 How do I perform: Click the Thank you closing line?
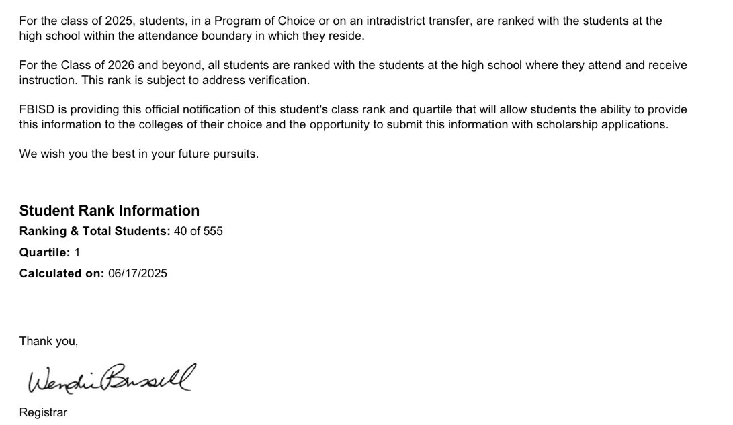(x=48, y=341)
